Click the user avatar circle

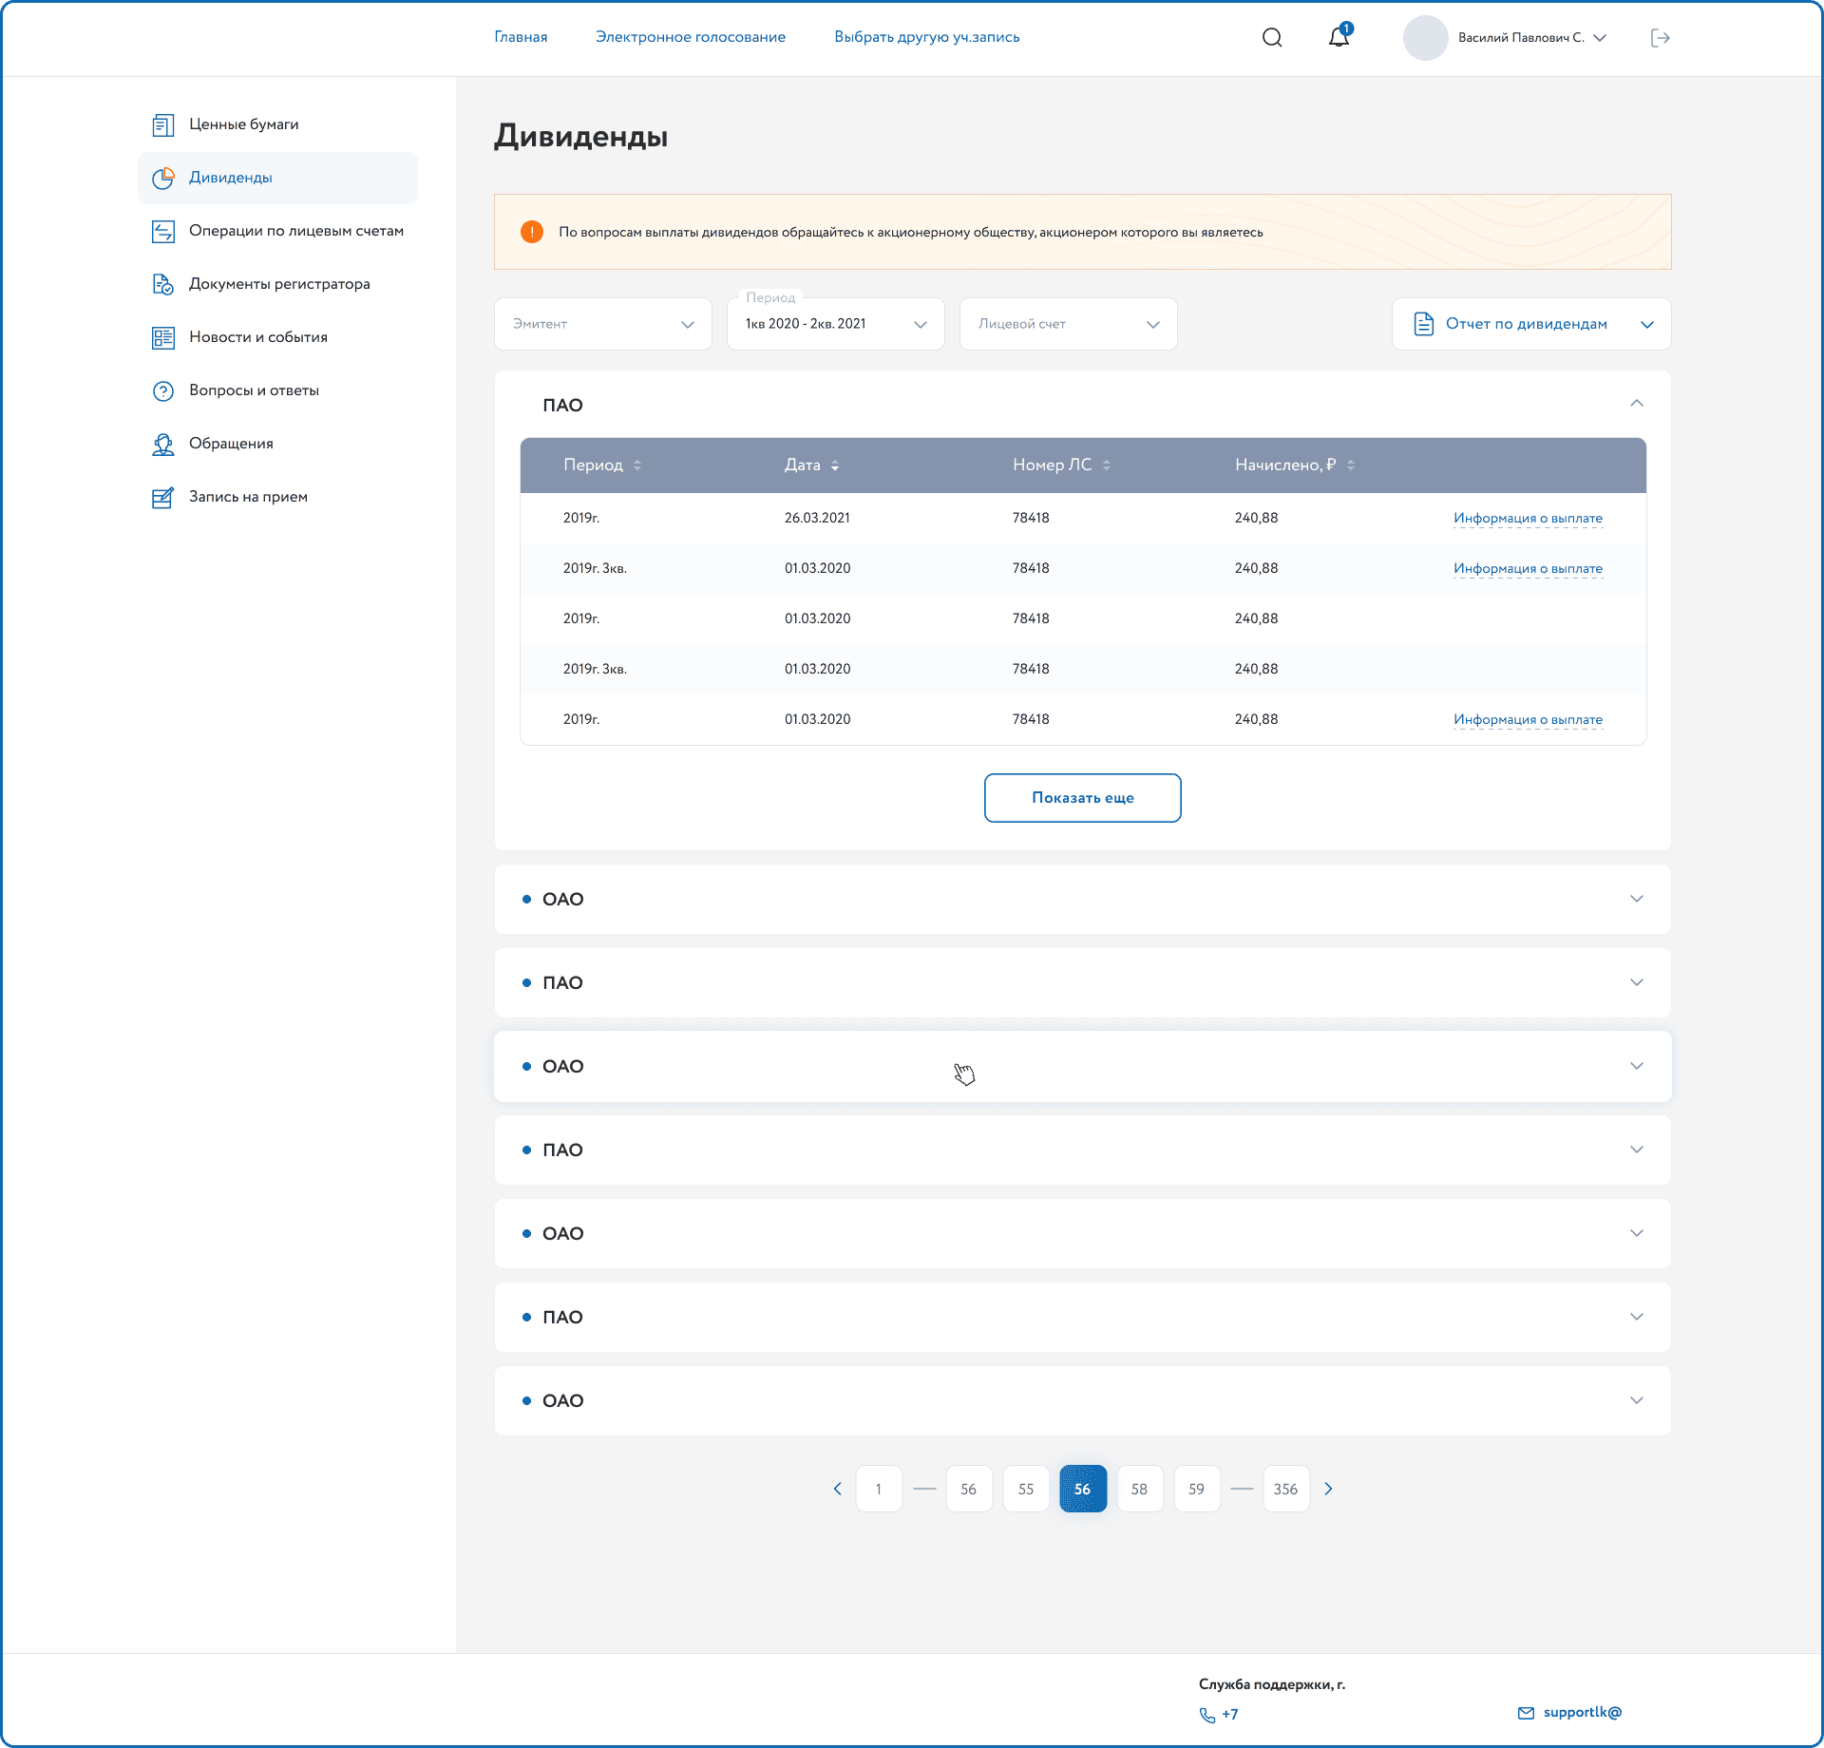1425,38
